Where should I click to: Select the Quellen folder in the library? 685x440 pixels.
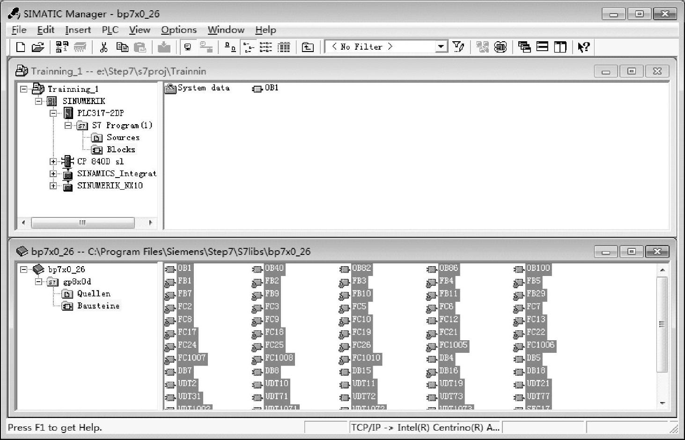[94, 294]
